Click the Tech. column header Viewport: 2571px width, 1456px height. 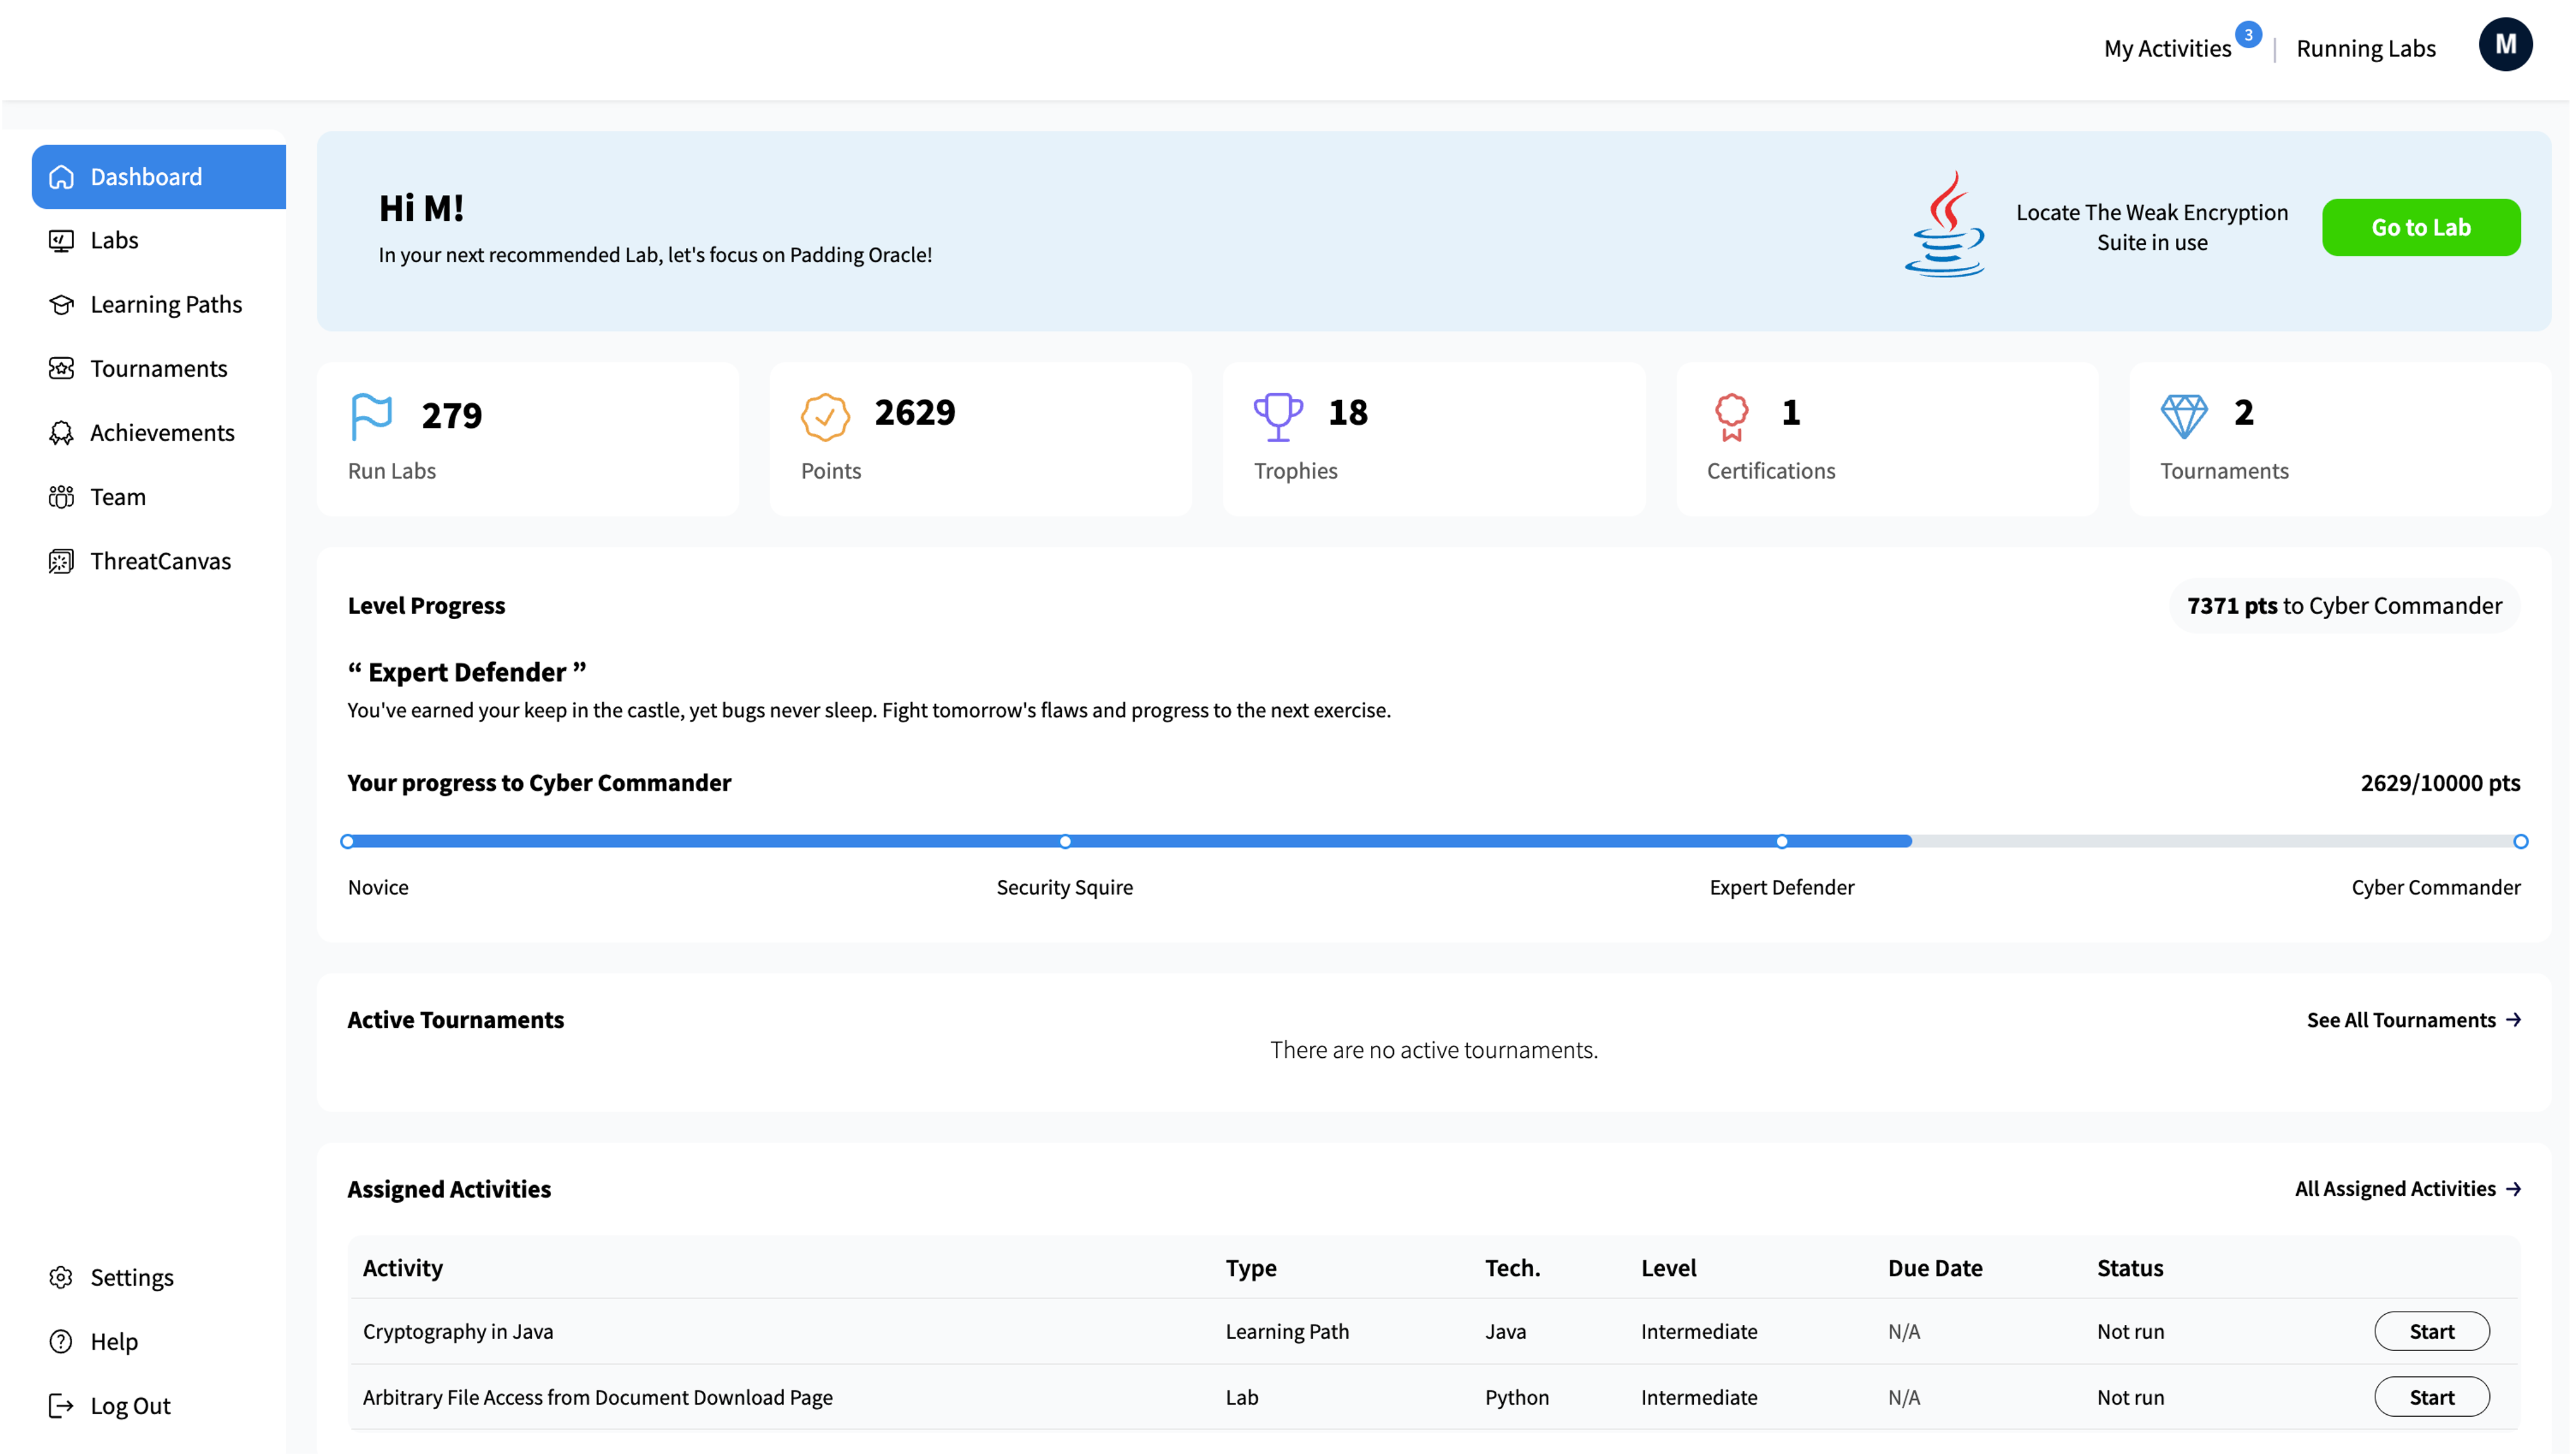(x=1512, y=1268)
